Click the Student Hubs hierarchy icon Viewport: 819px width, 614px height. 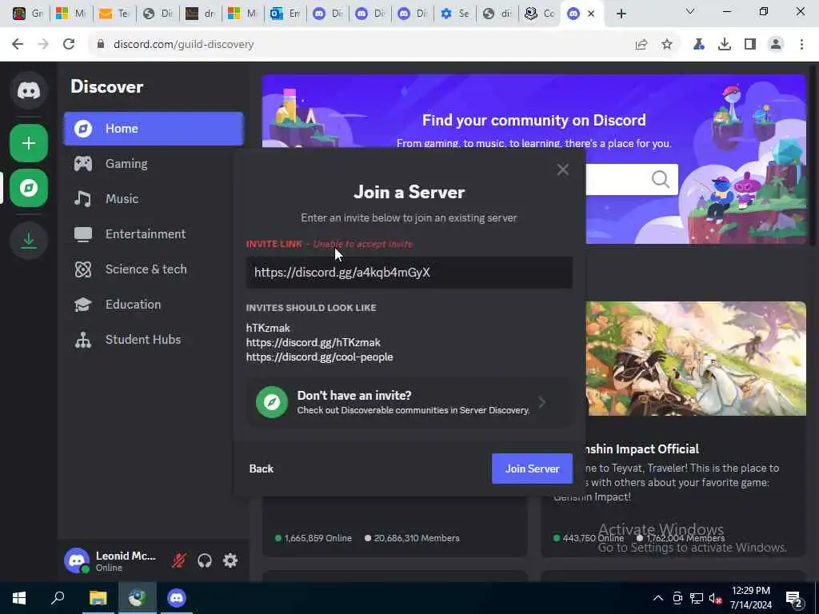(x=83, y=340)
